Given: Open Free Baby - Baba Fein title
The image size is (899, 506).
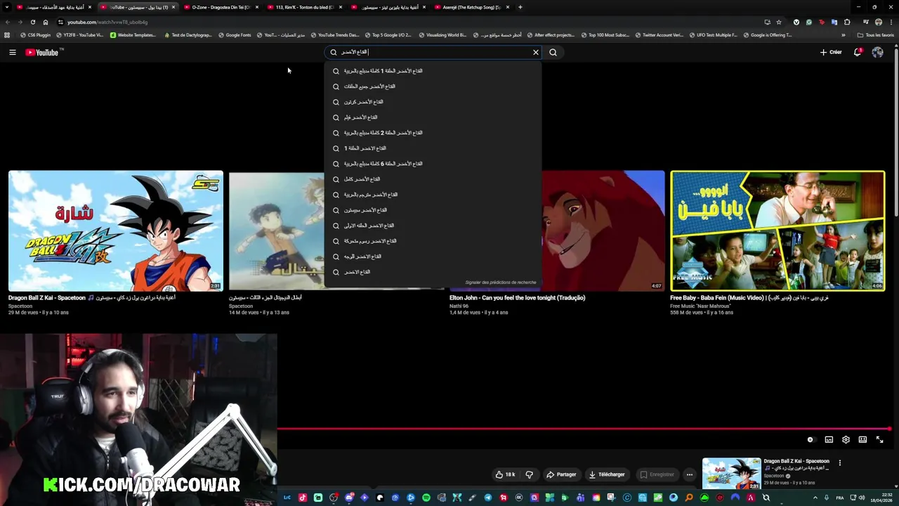Looking at the screenshot, I should click(749, 298).
